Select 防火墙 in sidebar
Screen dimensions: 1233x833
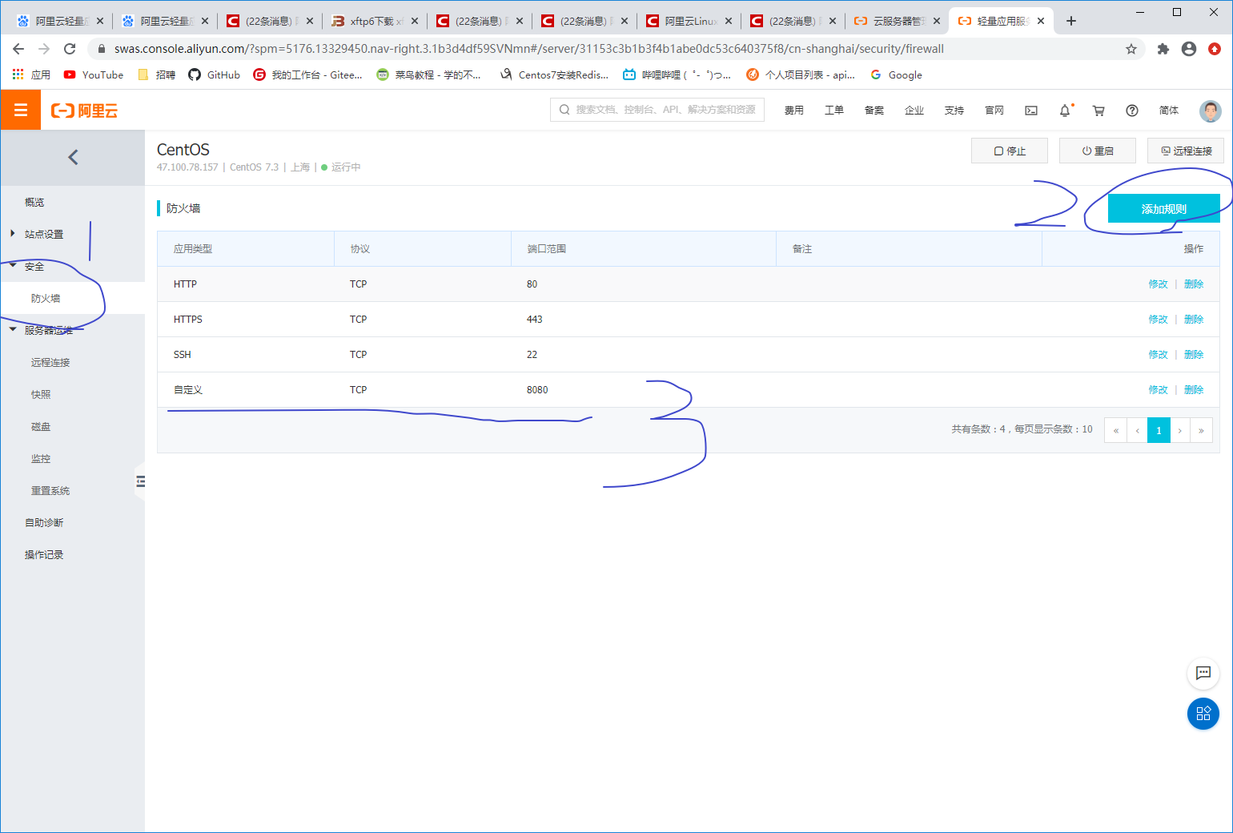[x=46, y=298]
